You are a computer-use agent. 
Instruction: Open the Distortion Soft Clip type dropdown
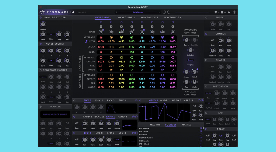[x=209, y=93]
